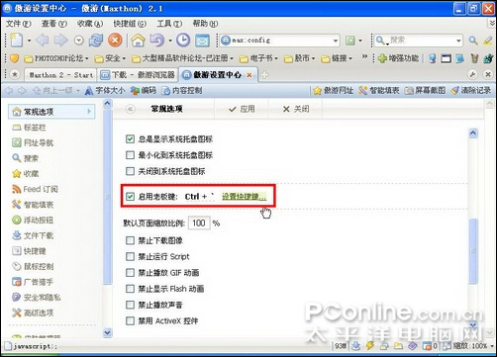
Task: Open search box dropdown arrow
Action: (458, 41)
